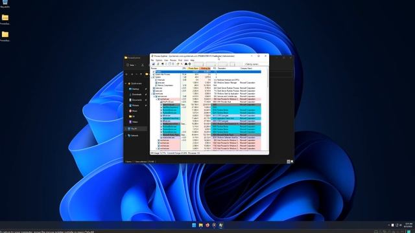Expand This PC in File Explorer sidebar
This screenshot has width=415, height=233.
point(126,129)
